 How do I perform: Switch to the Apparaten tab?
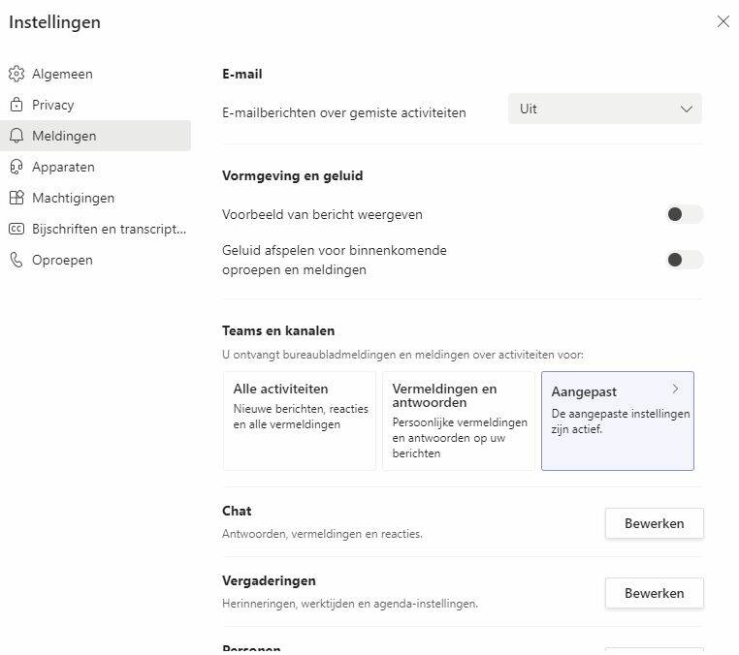pos(63,167)
